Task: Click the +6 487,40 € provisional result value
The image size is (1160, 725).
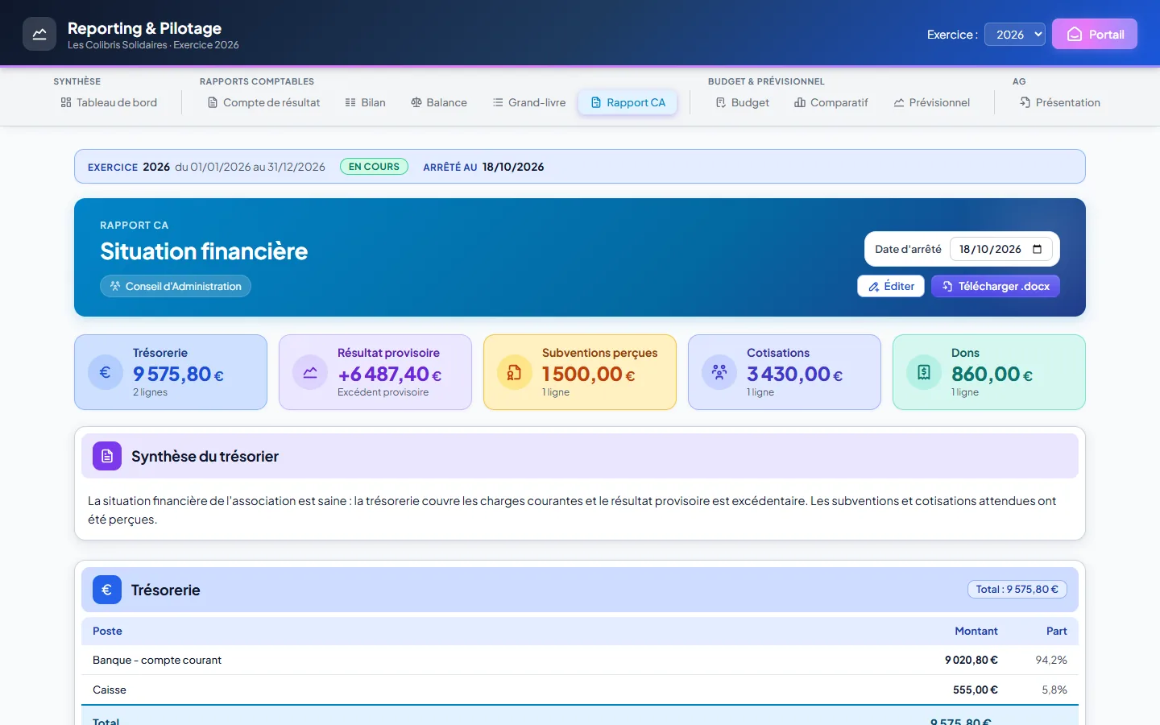Action: point(390,375)
